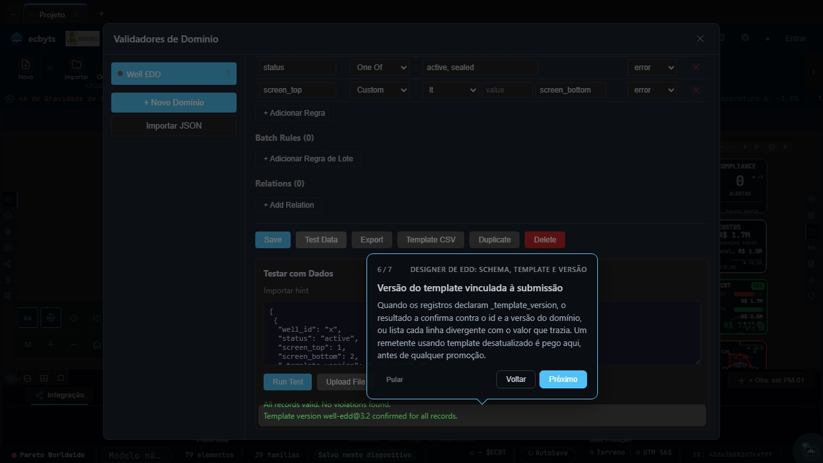Click the screen_bottom compare field

571,90
